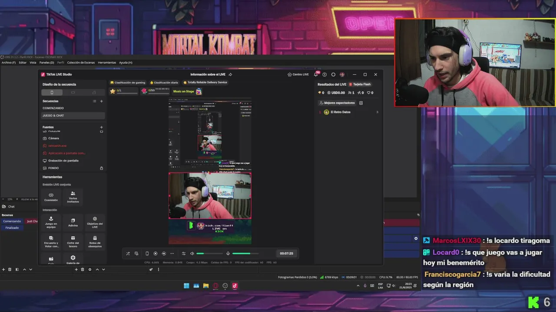Mute the speaker audio
This screenshot has width=556, height=312.
click(x=192, y=253)
